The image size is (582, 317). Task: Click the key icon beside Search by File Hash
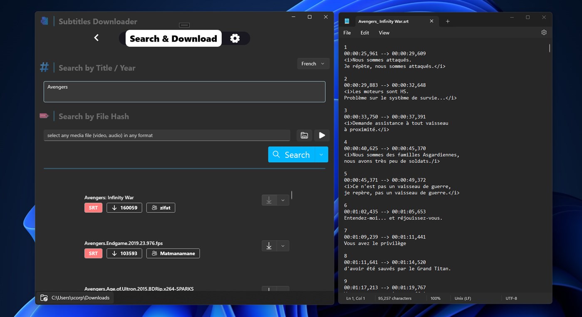pyautogui.click(x=44, y=115)
